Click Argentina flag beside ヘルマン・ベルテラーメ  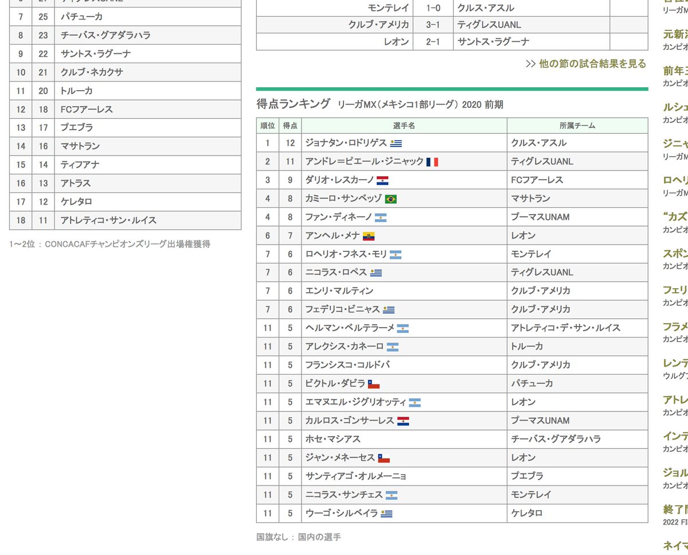click(402, 328)
